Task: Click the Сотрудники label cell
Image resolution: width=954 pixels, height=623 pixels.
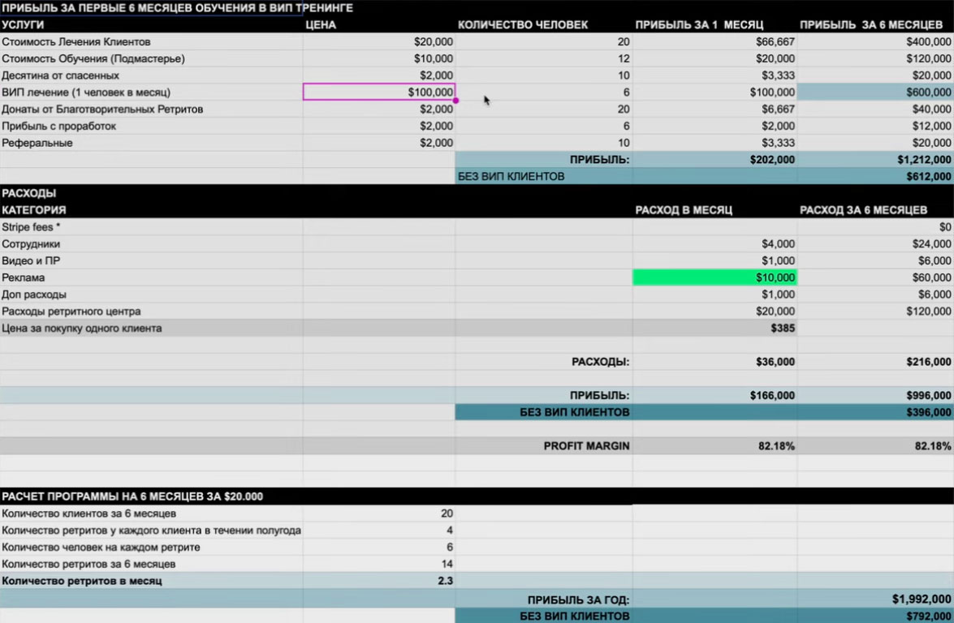Action: (152, 243)
